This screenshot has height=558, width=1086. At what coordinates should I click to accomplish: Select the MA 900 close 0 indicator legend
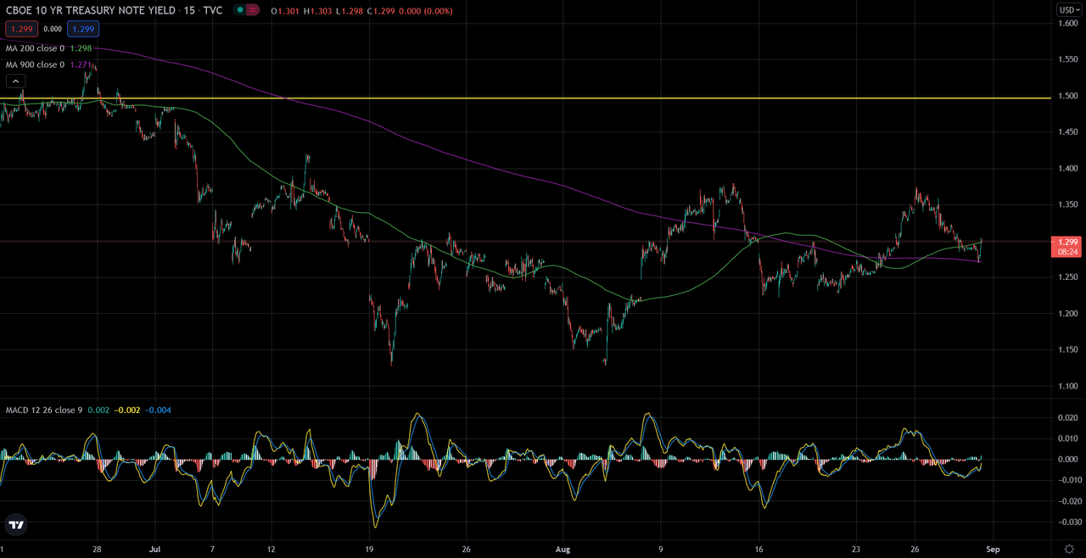pyautogui.click(x=35, y=64)
